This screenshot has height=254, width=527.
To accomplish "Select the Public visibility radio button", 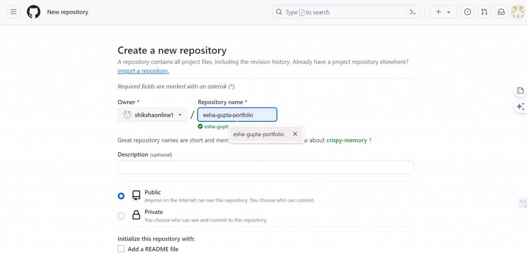I will tap(121, 196).
